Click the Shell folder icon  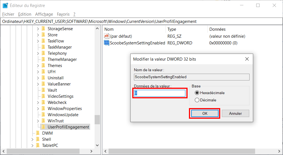(x=38, y=139)
